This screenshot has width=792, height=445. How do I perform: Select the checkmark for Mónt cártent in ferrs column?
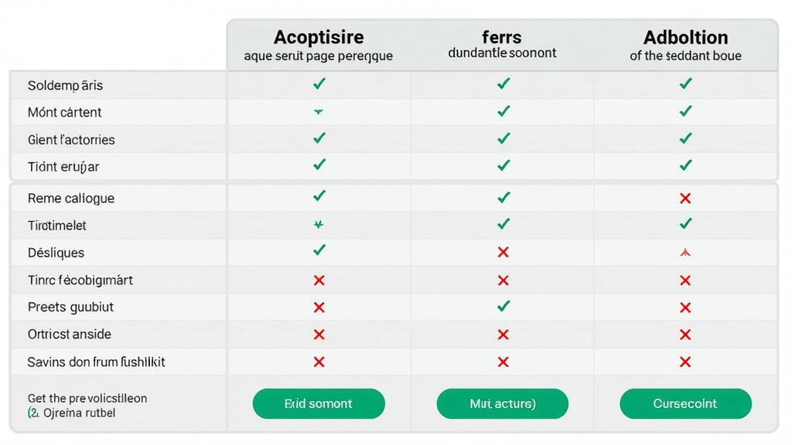pos(503,112)
